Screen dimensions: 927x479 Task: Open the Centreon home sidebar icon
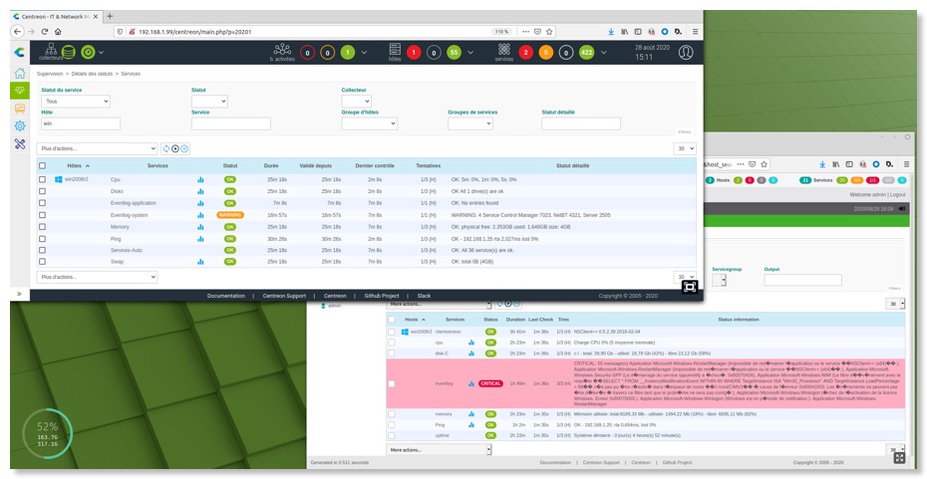click(19, 73)
